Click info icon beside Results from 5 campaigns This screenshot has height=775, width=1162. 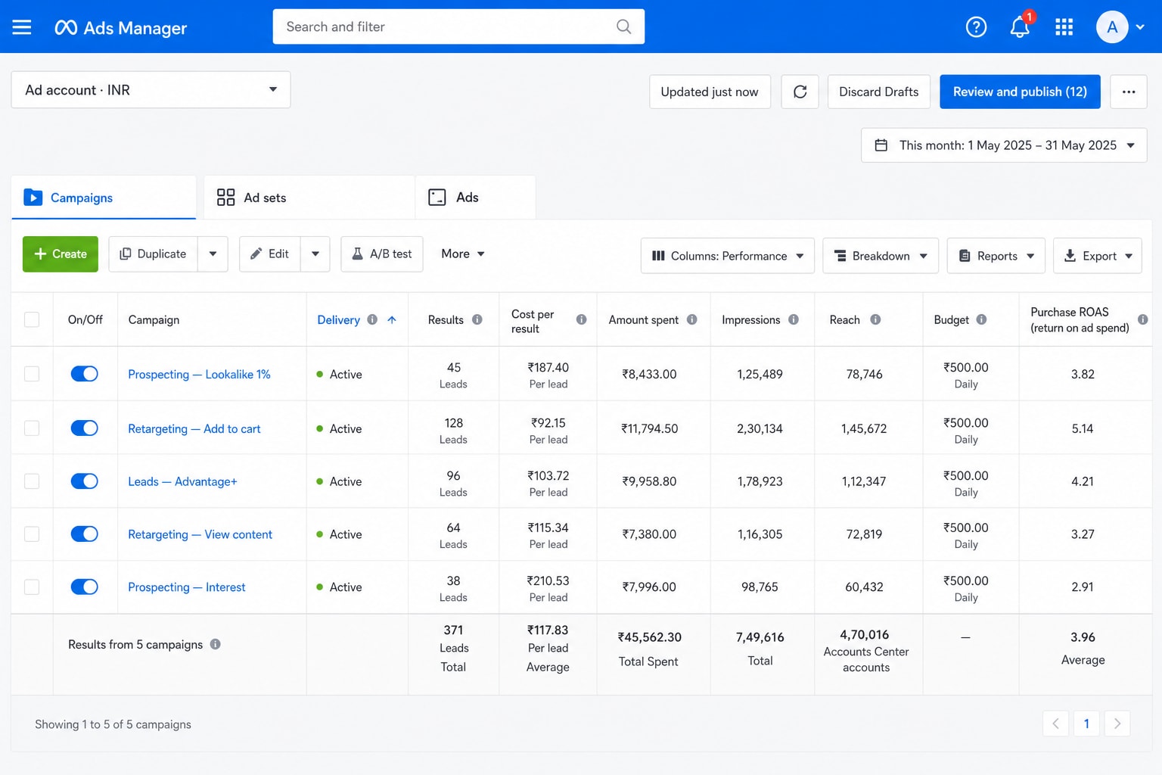(x=215, y=644)
